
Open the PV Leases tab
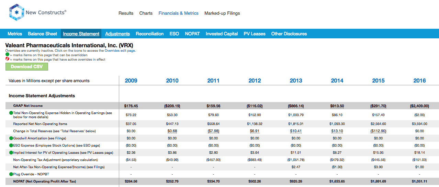pyautogui.click(x=255, y=34)
